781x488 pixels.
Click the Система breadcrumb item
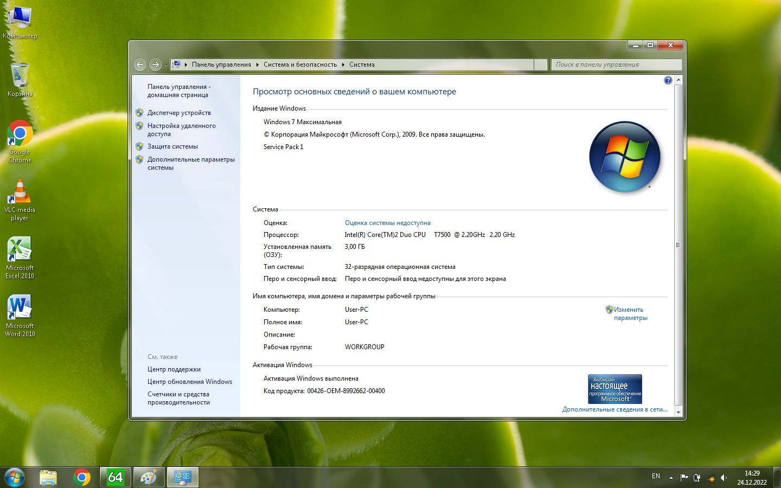(x=362, y=65)
